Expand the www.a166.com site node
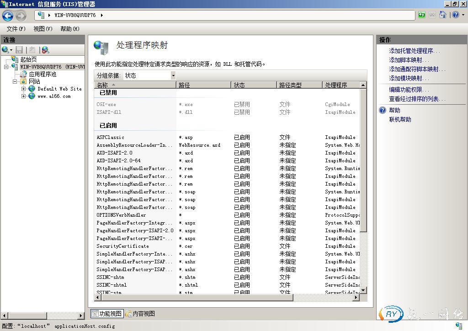The image size is (468, 331). 24,96
